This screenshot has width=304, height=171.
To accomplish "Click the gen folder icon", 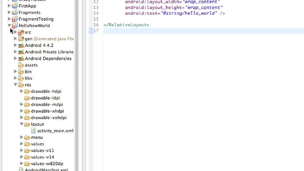I will click(21, 39).
